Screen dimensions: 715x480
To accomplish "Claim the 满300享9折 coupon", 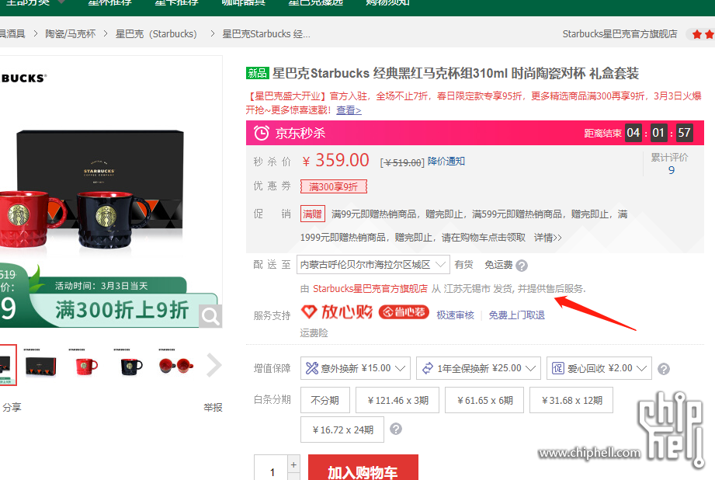I will (333, 186).
